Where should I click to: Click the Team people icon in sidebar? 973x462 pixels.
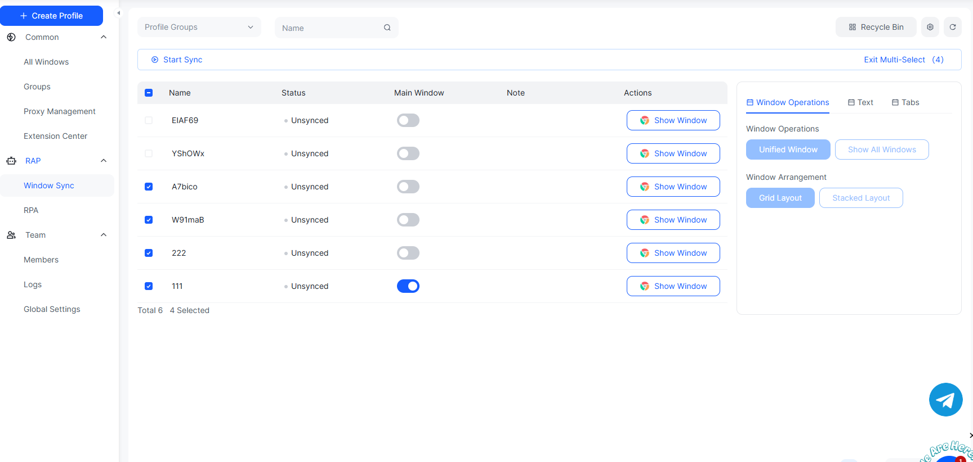pos(11,235)
